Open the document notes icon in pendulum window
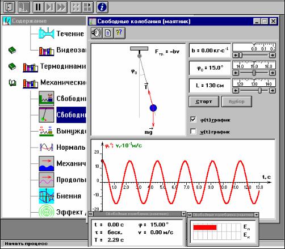The width and height of the screenshot is (285, 249). click(x=108, y=33)
